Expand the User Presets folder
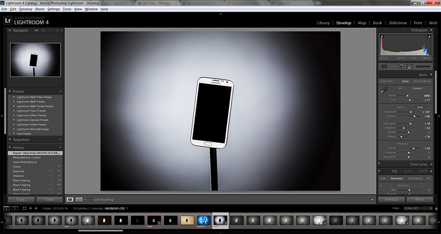 (14, 134)
